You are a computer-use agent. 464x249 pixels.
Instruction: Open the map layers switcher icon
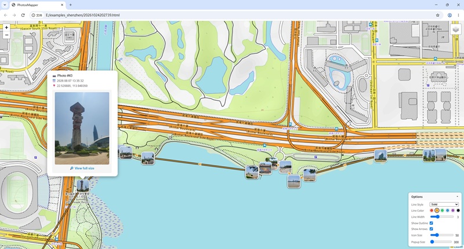[456, 29]
